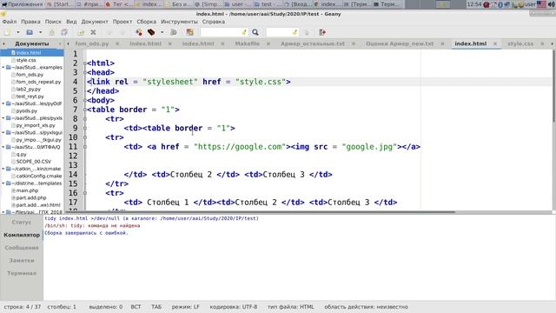Click the Navigate back arrow icon
Image resolution: width=556 pixels, height=313 pixels.
109,32
